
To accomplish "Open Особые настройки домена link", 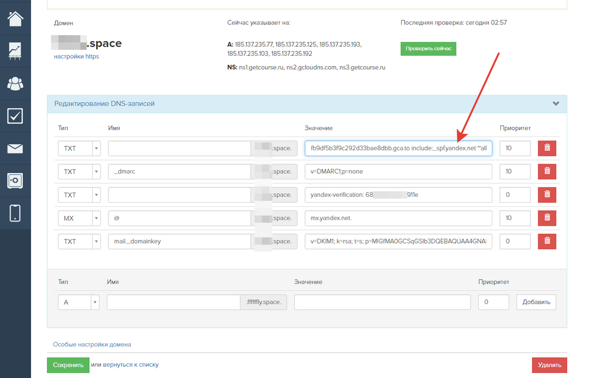I will 92,344.
